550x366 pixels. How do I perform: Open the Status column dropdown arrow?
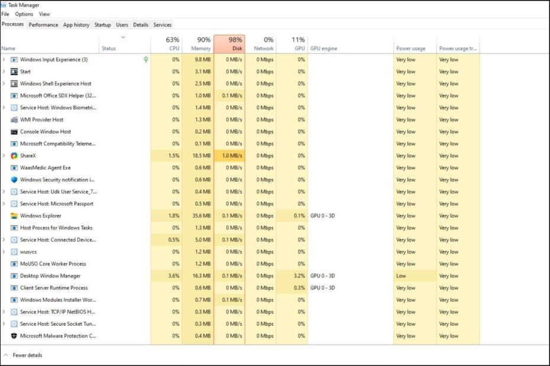(124, 37)
